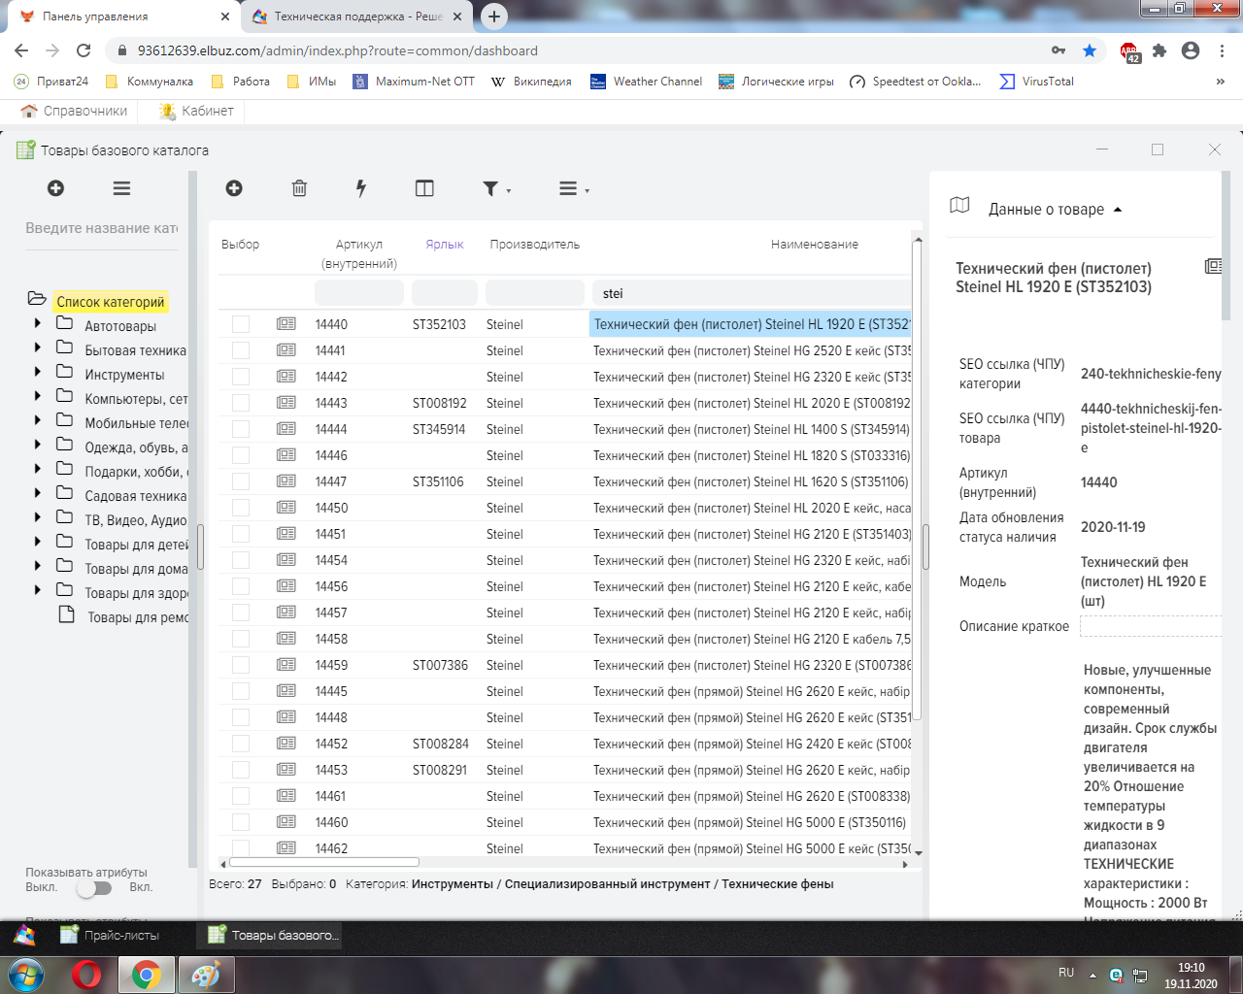Tick checkbox for row 14461
Image resolution: width=1243 pixels, height=994 pixels.
pos(241,796)
